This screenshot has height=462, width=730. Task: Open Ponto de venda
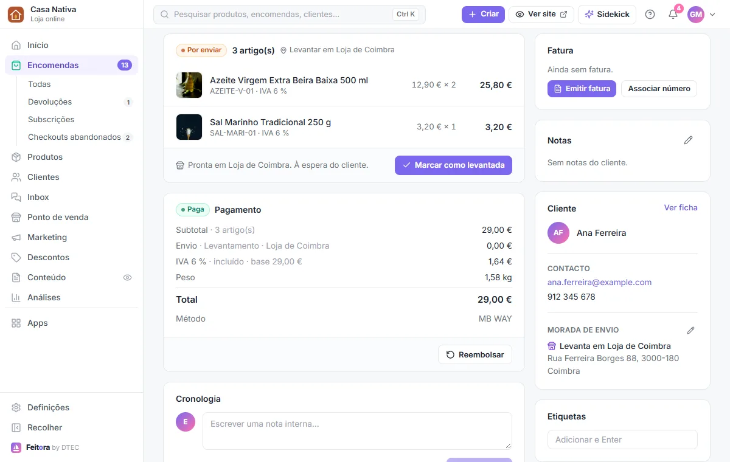coord(72,217)
